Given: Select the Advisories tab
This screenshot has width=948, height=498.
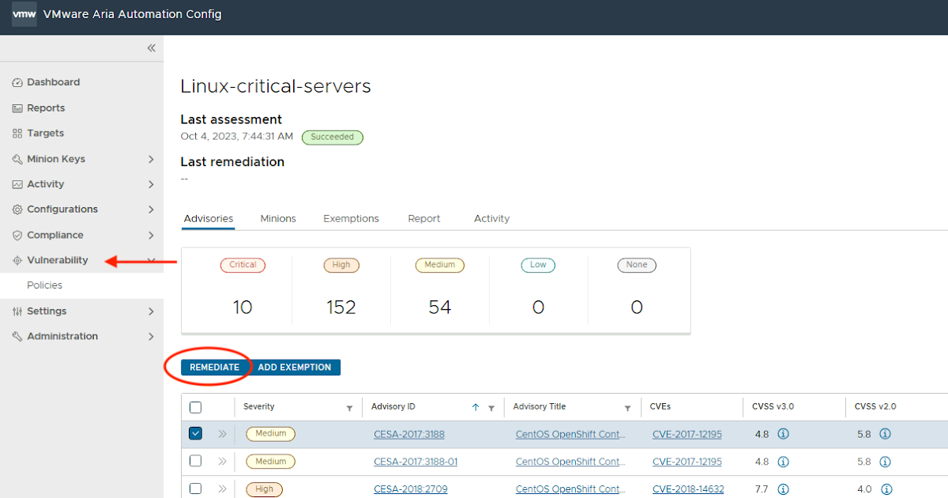Looking at the screenshot, I should click(209, 218).
